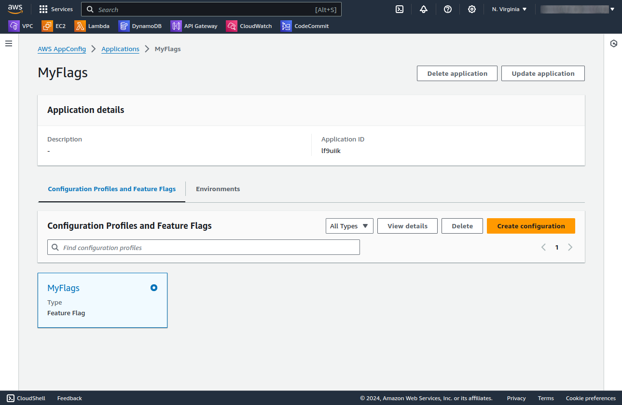Open the Terms footer link
Screen dimensions: 622x405
coord(546,398)
